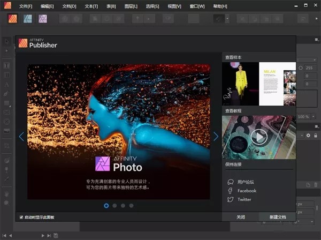
Task: Open the 文件[F] menu
Action: 26,6
